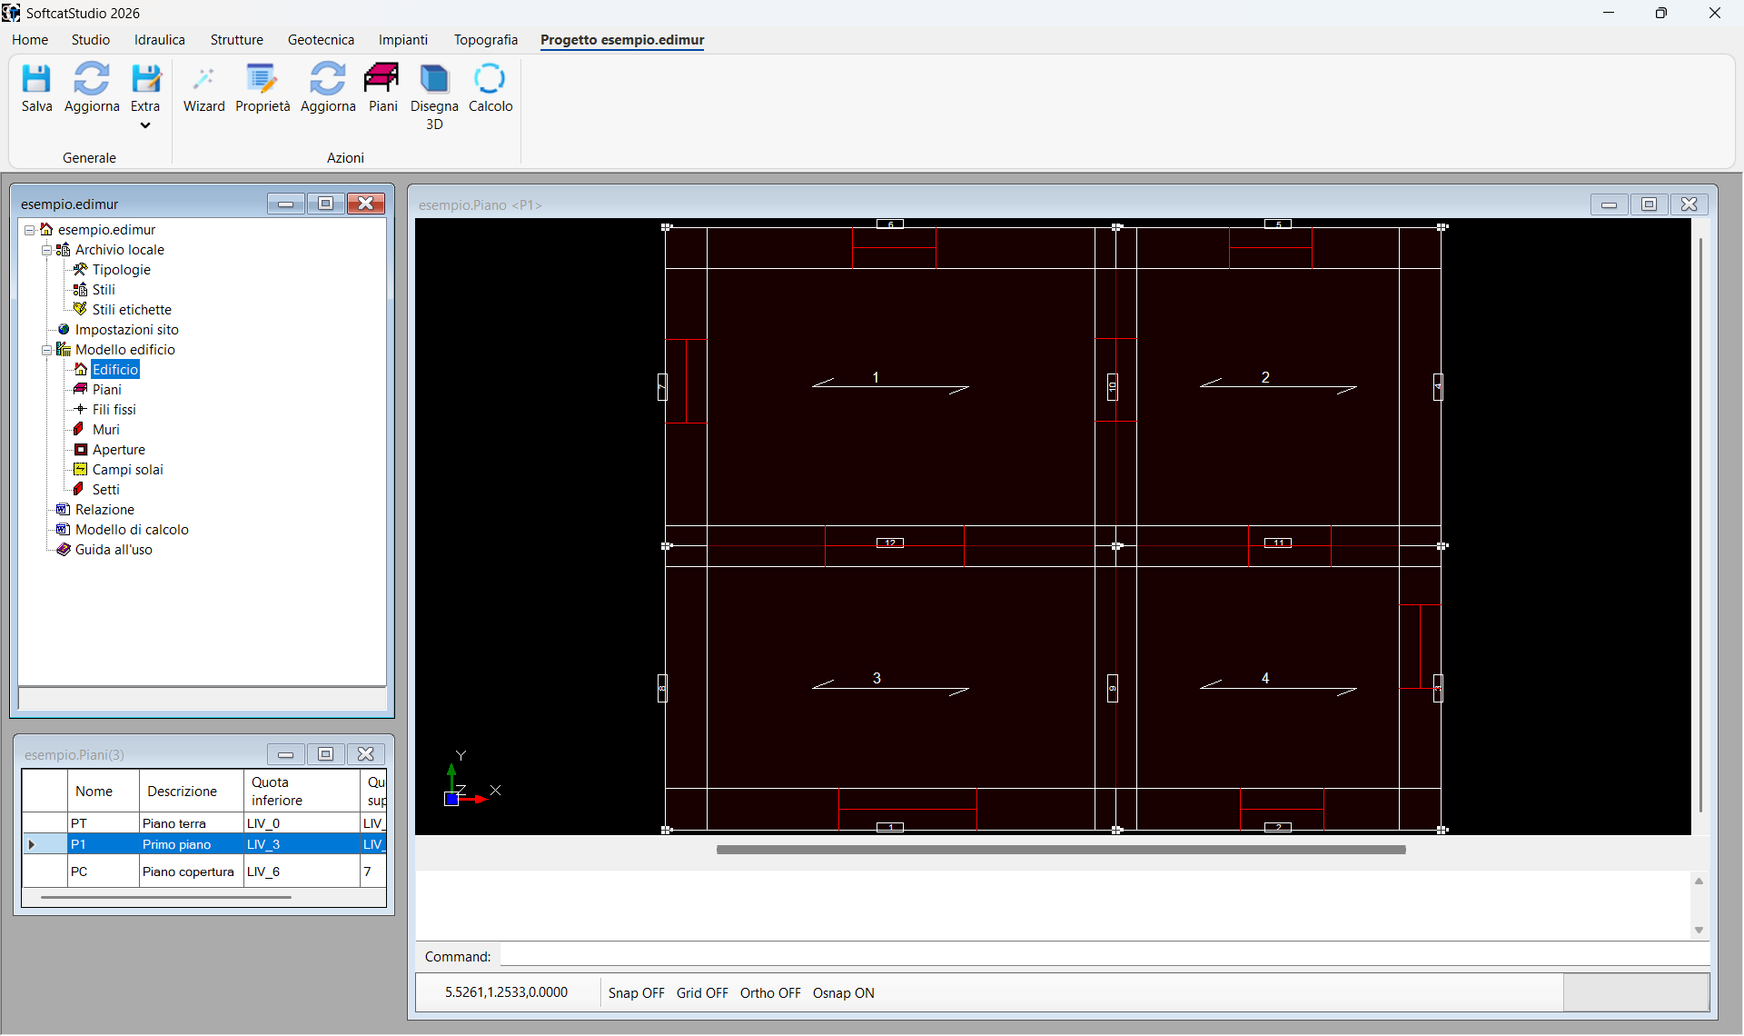This screenshot has width=1744, height=1036.
Task: Open the Impianti tab
Action: coord(403,40)
